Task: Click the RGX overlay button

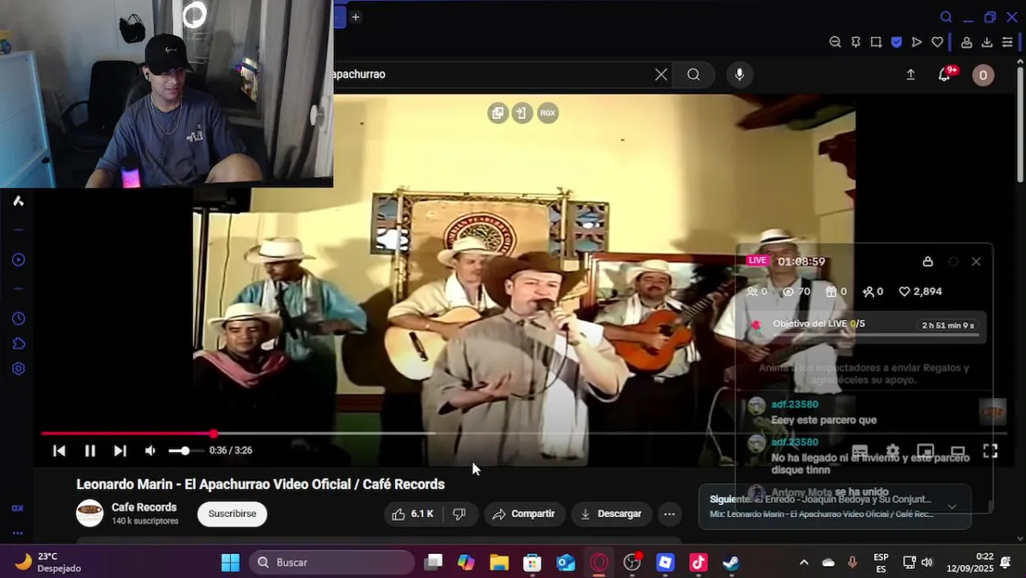Action: coord(548,113)
